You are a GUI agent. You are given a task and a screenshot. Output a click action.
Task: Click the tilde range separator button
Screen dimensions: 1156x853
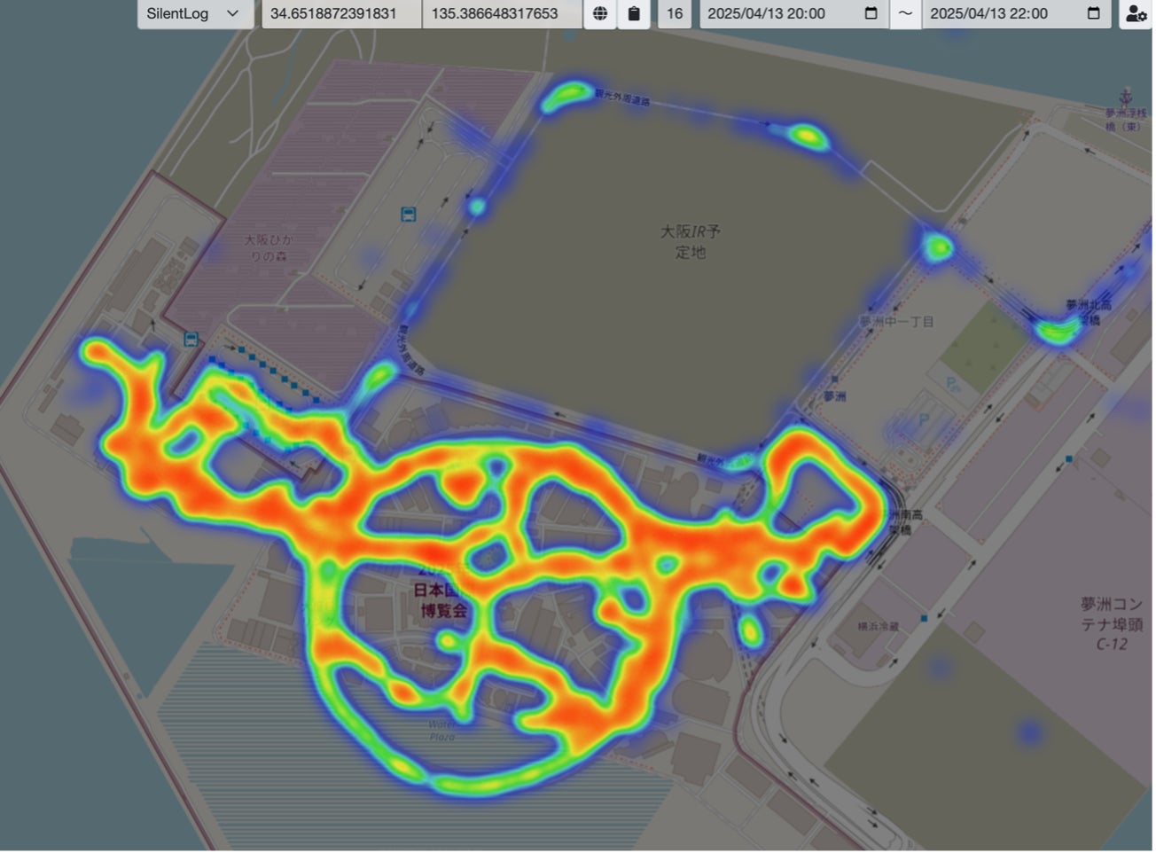(905, 13)
